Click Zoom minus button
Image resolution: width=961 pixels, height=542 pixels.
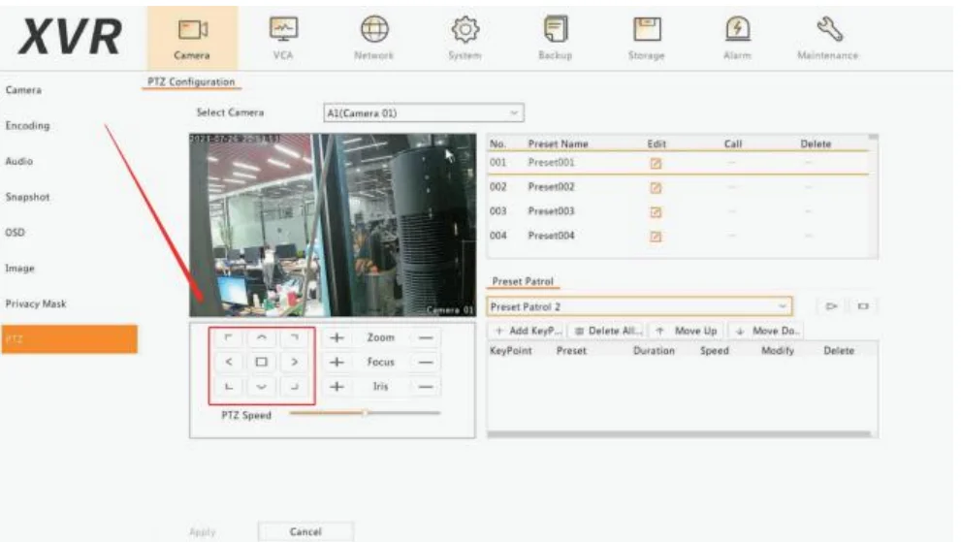(x=426, y=337)
